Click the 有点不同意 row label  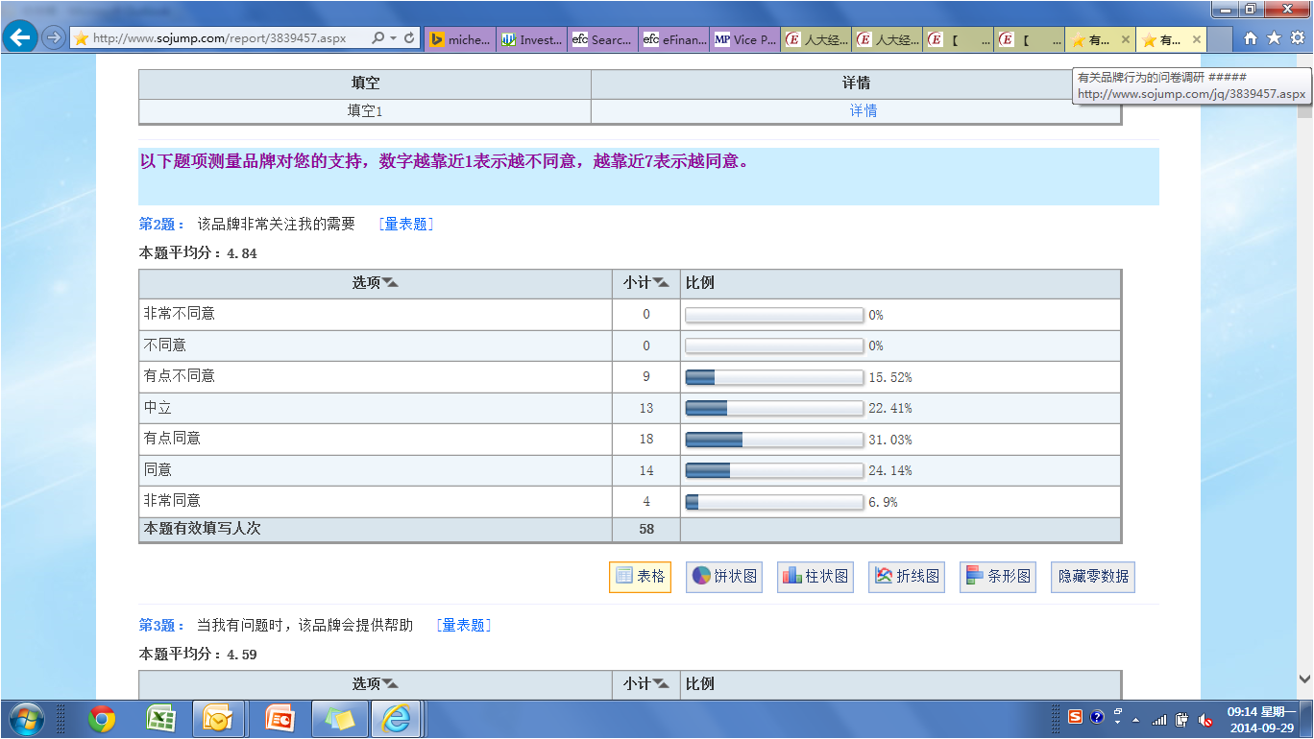180,376
